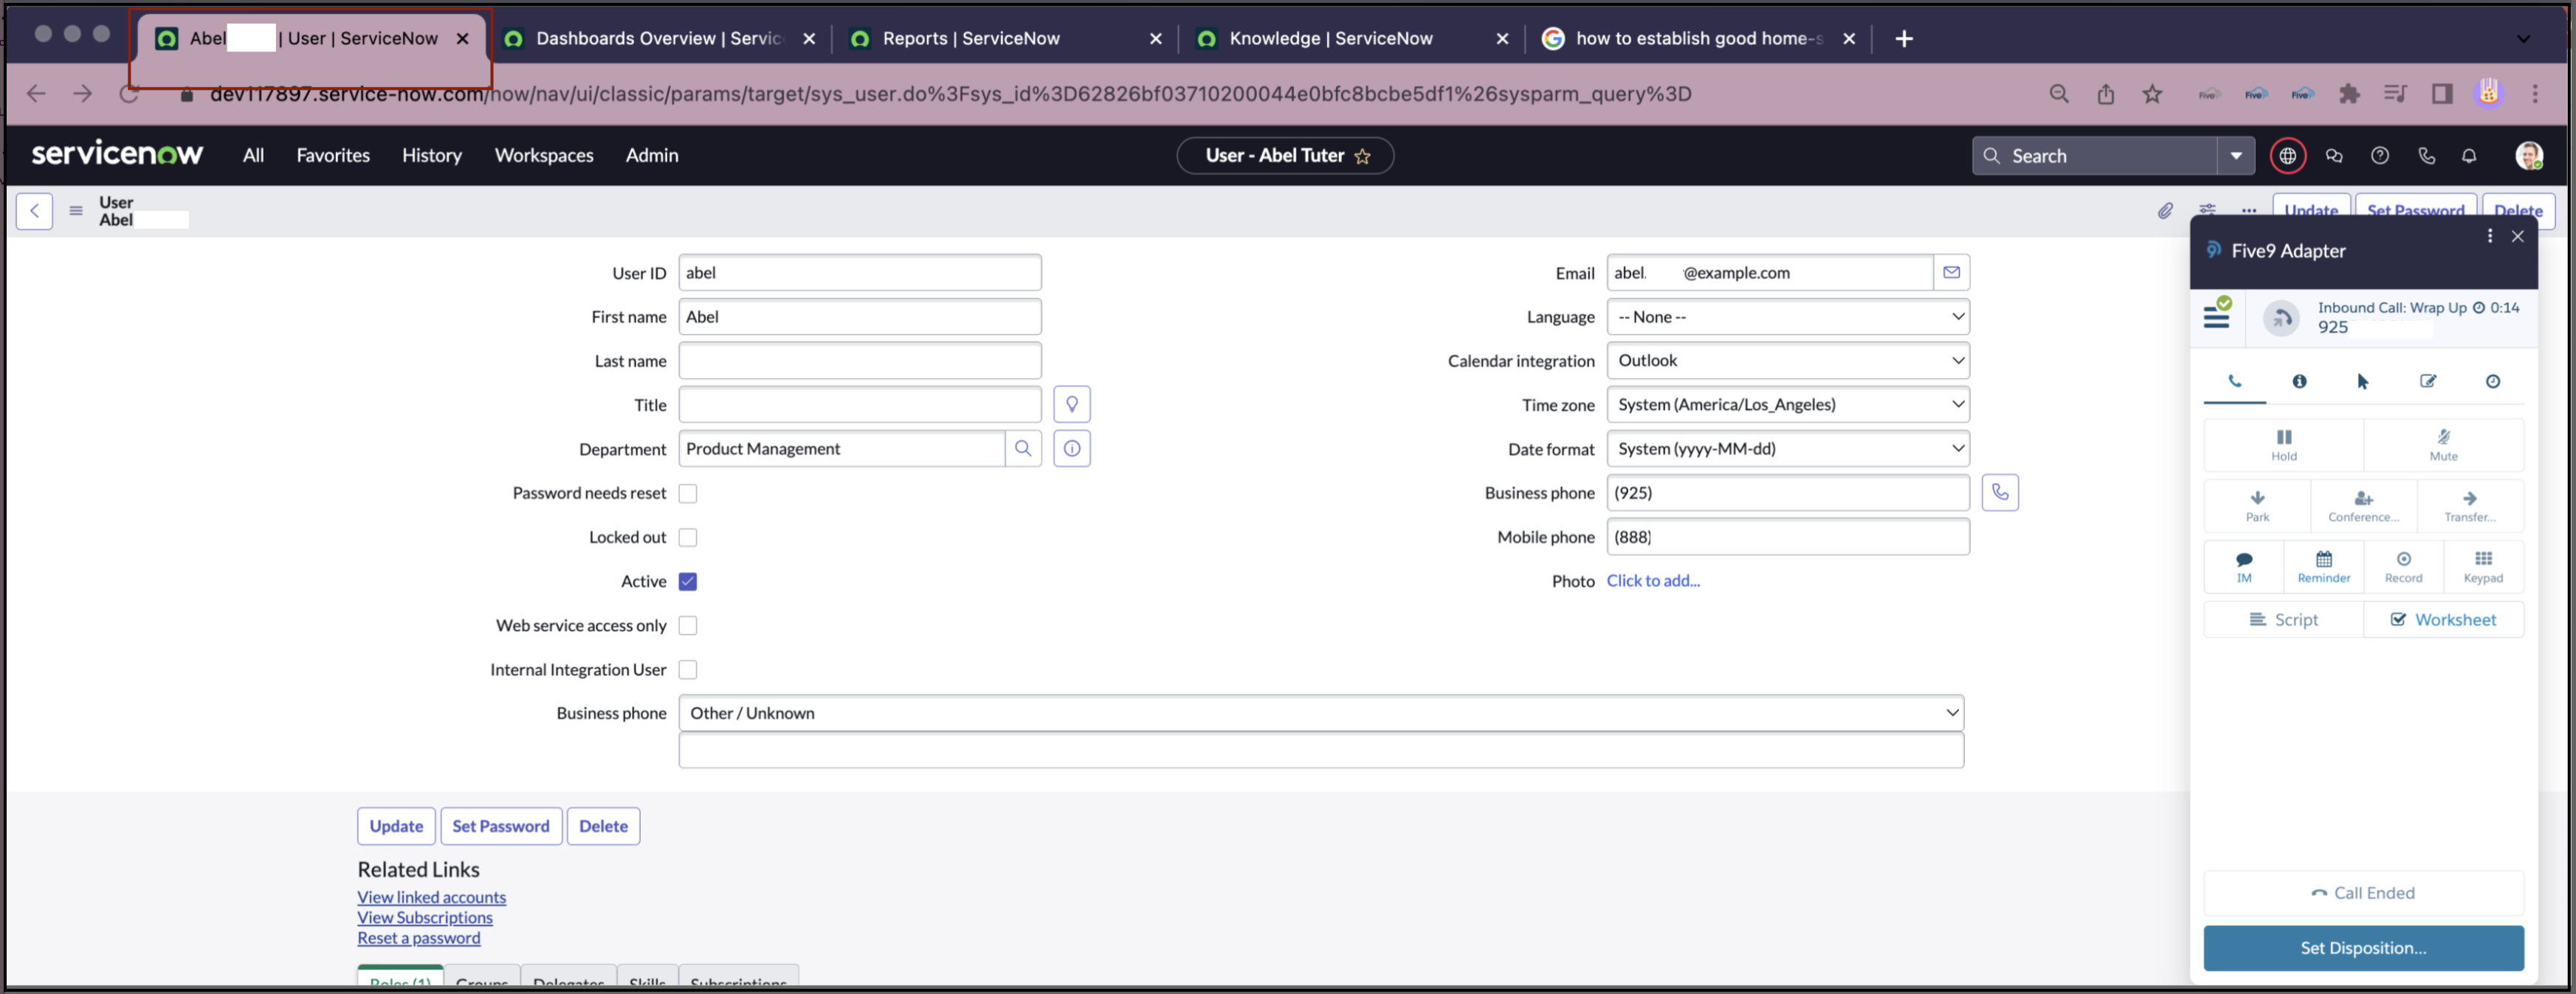Check the Locked out checkbox

pos(688,538)
